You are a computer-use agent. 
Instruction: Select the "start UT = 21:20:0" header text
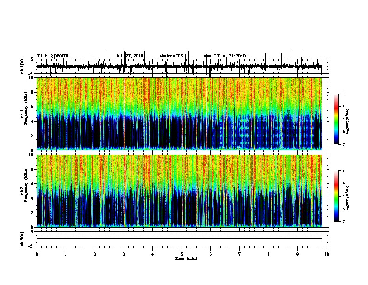(224, 56)
